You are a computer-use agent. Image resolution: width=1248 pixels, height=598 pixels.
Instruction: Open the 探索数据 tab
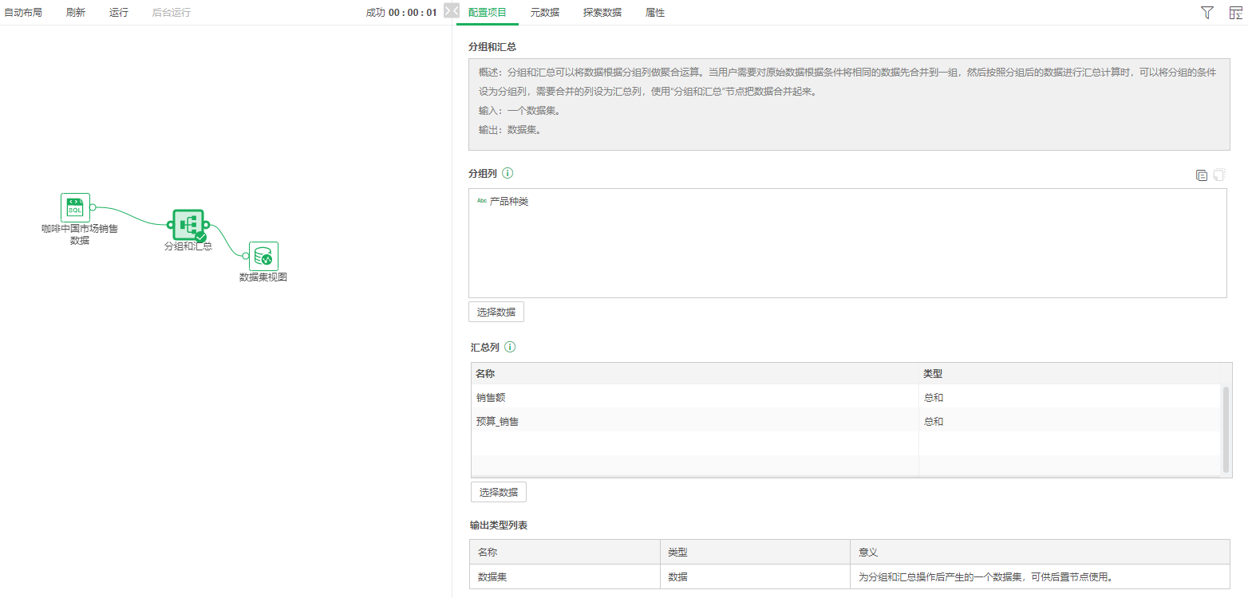tap(602, 13)
